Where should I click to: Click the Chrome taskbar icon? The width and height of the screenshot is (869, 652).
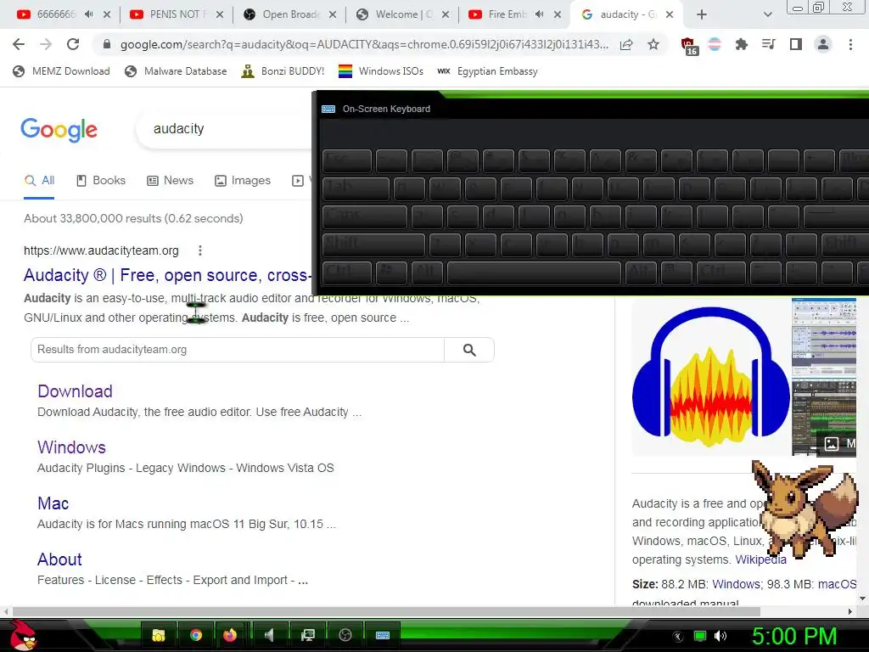click(196, 635)
